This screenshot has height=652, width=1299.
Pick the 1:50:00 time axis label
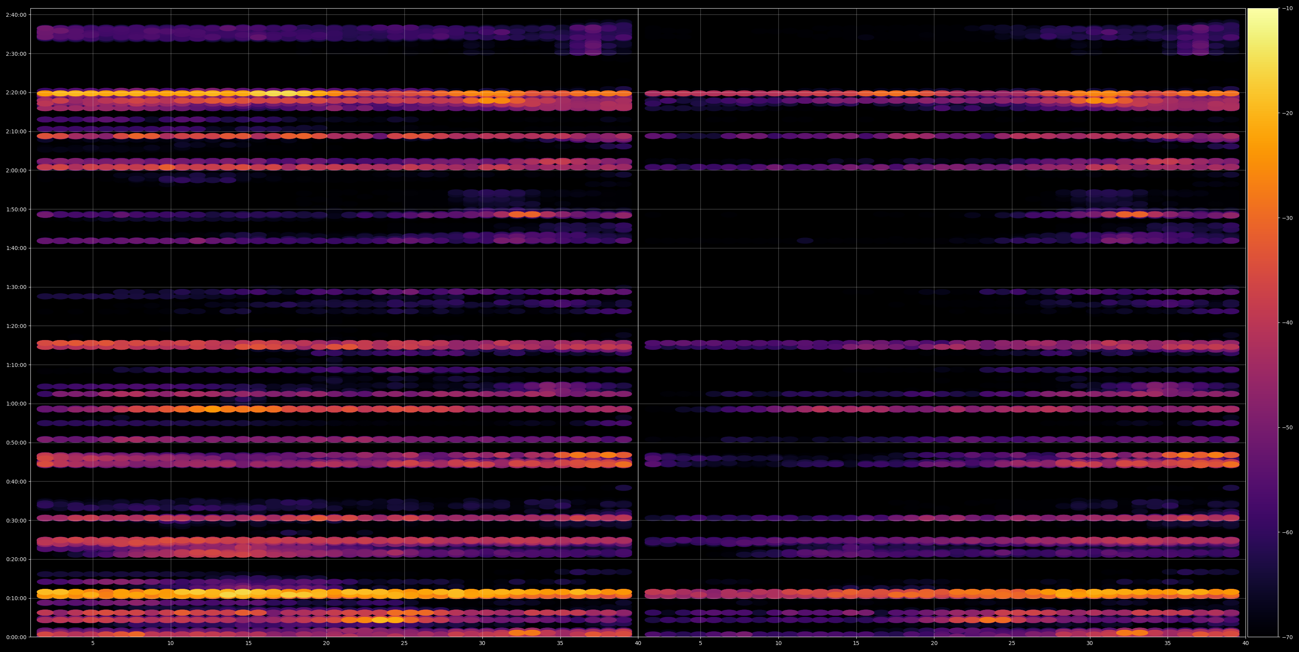tap(16, 209)
